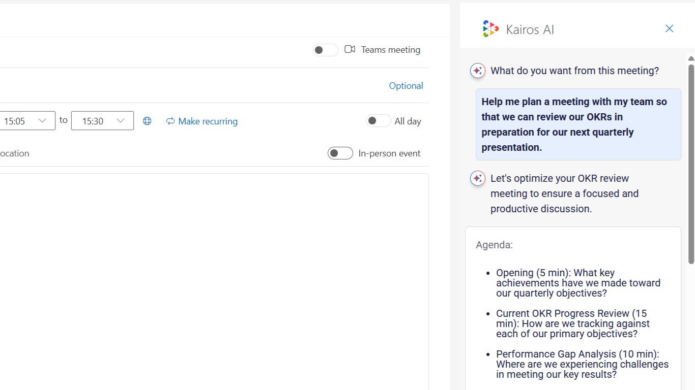
Task: Click the Teams meeting video camera icon
Action: (350, 49)
